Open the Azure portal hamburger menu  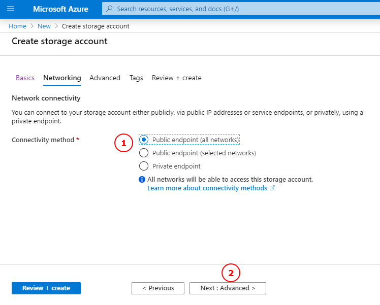[11, 9]
